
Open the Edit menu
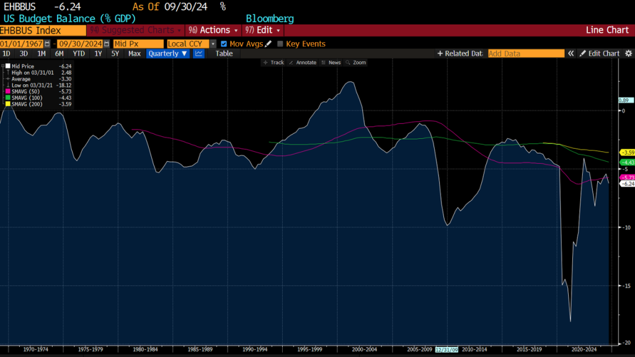264,30
